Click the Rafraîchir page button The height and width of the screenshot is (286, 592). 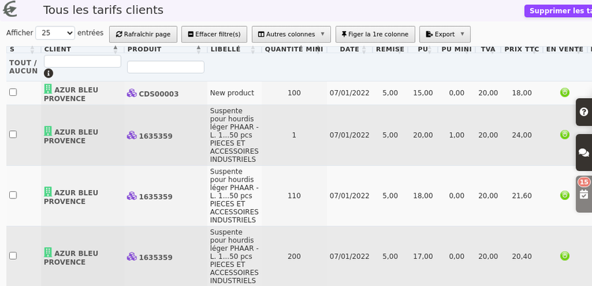click(x=143, y=34)
